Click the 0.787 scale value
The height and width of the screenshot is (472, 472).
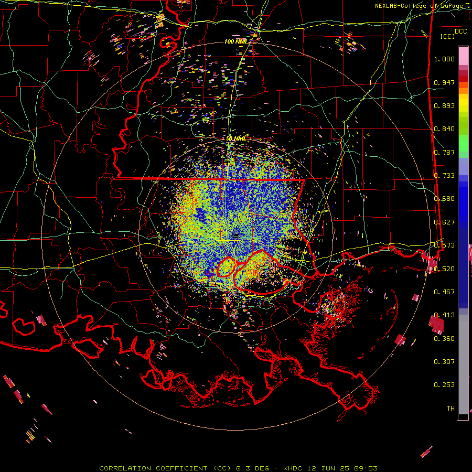[444, 152]
